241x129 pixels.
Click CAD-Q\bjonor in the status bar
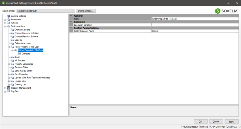pos(218,127)
